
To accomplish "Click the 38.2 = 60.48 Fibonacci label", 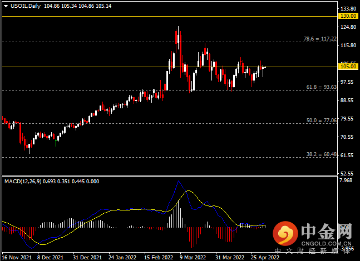I will click(x=322, y=154).
